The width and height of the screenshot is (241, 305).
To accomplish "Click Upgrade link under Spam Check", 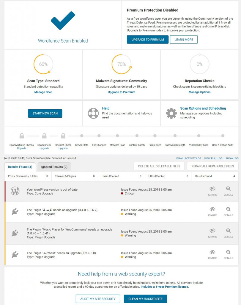I will pos(44,148).
